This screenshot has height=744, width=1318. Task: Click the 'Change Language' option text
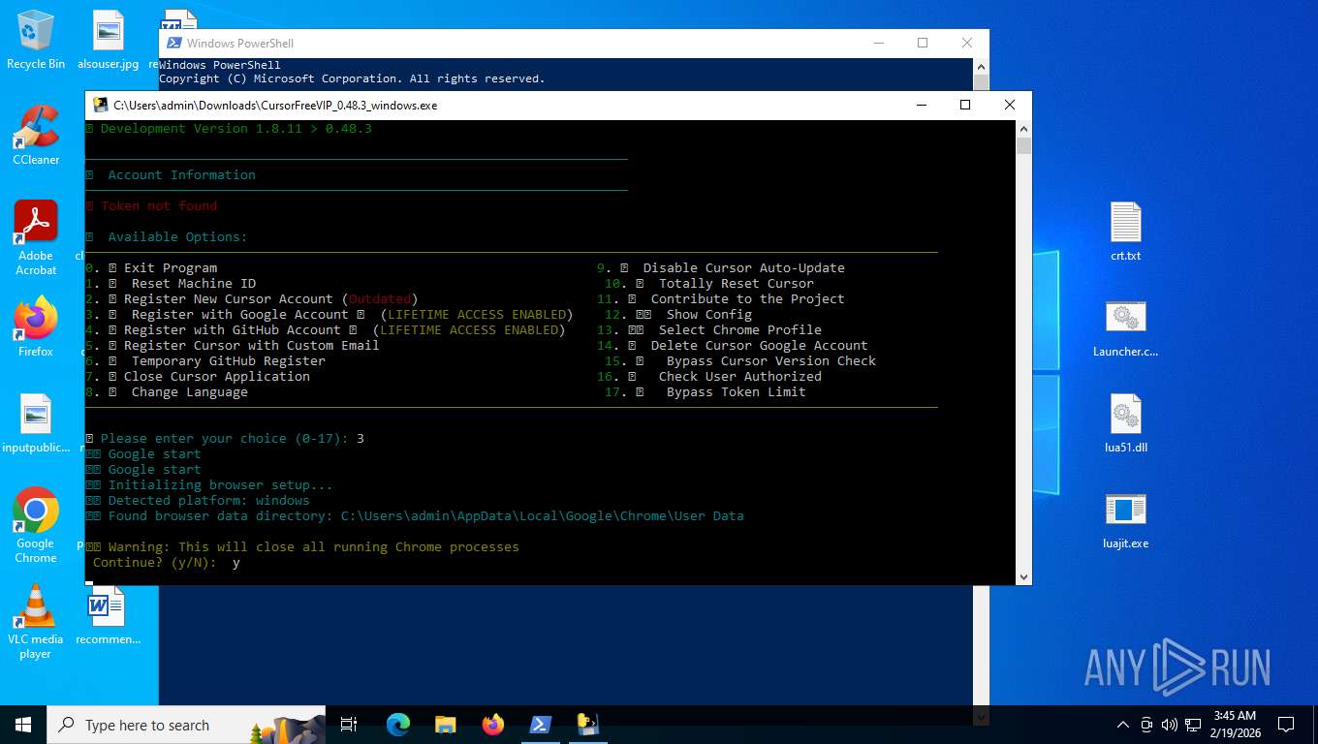pyautogui.click(x=190, y=392)
